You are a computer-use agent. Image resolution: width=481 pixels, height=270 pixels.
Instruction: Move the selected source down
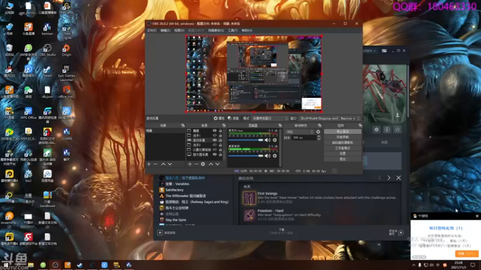click(218, 164)
